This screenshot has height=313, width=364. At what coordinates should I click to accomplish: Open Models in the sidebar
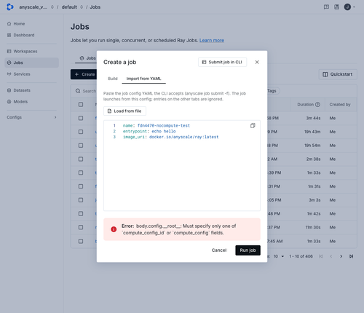pyautogui.click(x=17, y=101)
